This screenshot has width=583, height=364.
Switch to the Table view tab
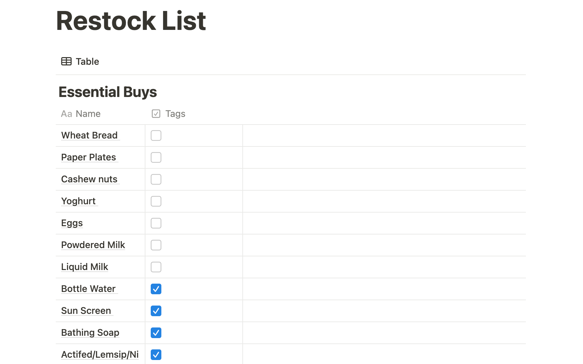[x=80, y=61]
